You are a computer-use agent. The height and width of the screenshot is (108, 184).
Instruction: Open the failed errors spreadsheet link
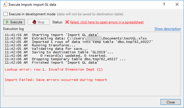(107, 22)
